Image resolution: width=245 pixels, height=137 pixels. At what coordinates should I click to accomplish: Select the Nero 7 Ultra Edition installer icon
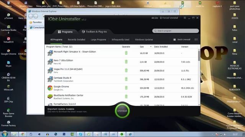coord(50,62)
